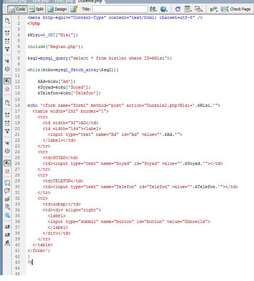
Task: Click the '<?php' opening tag
Action: [34, 24]
